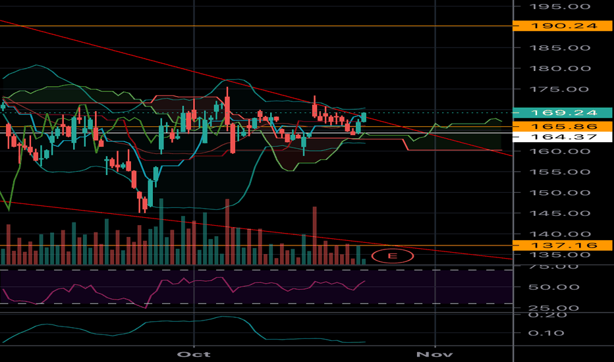Click the Nov label on time axis
614x362 pixels.
[x=435, y=355]
